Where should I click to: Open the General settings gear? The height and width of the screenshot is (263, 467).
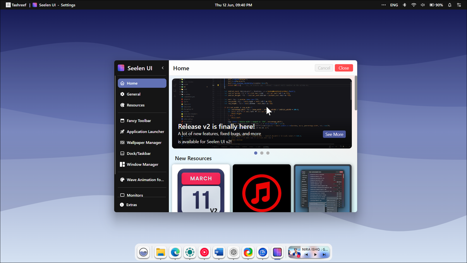tap(123, 94)
